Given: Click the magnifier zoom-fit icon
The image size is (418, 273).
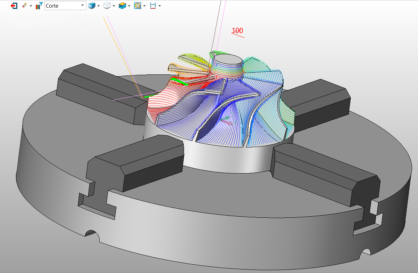Looking at the screenshot, I should tap(137, 6).
